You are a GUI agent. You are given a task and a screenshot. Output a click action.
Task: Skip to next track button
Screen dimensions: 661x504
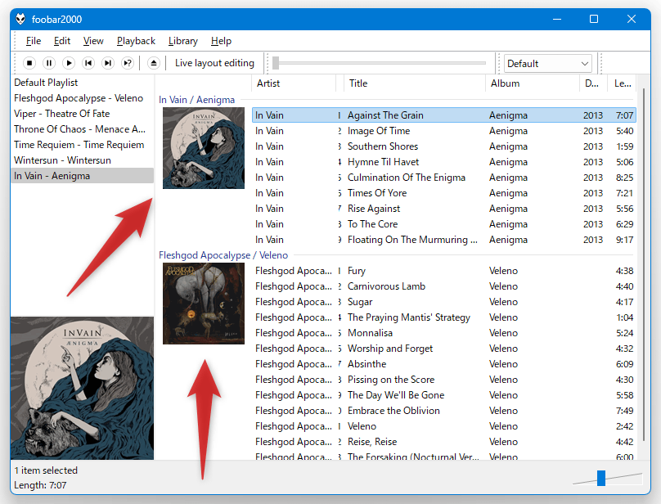click(x=108, y=63)
